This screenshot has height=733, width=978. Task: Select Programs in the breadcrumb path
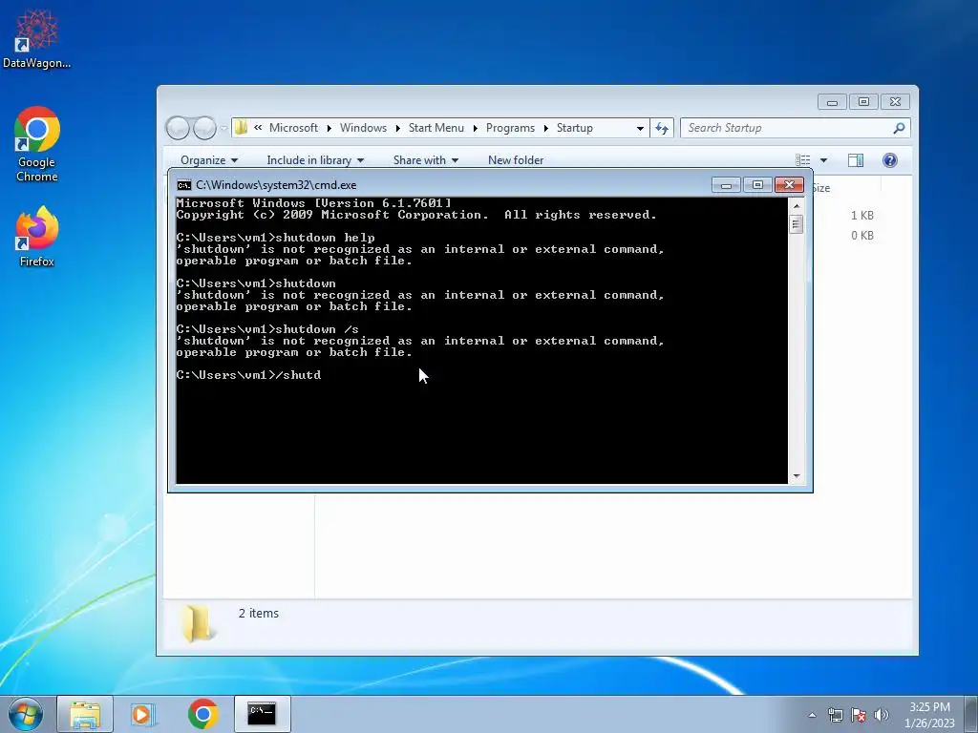[x=510, y=128]
